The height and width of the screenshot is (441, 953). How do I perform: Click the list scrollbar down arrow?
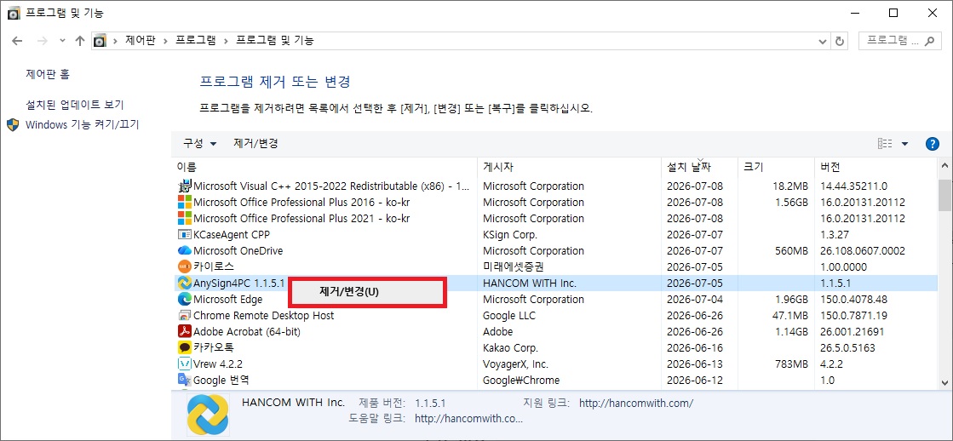pyautogui.click(x=945, y=382)
